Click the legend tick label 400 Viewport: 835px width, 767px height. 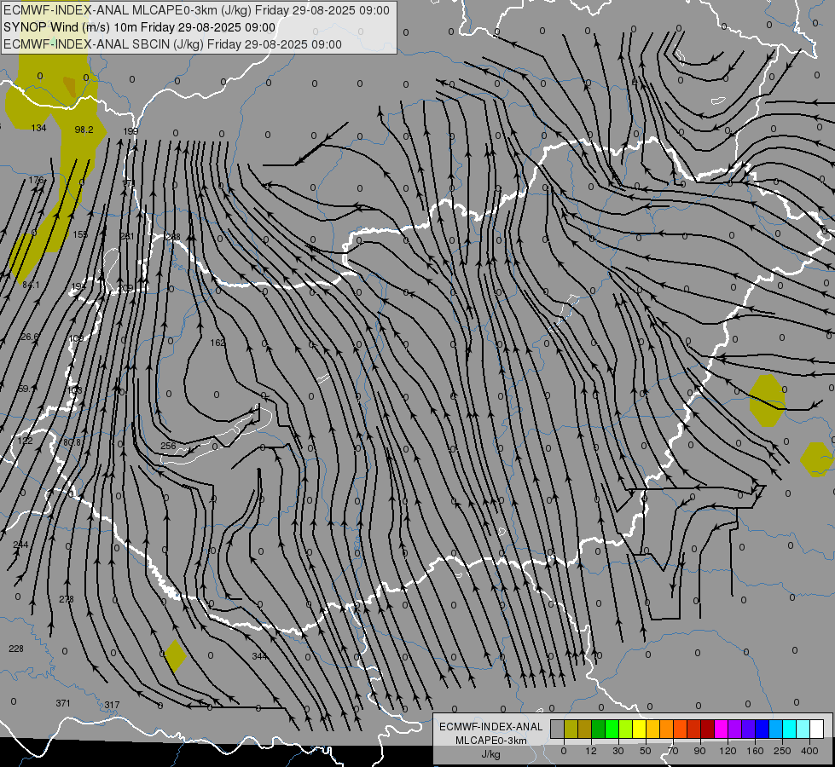(x=809, y=751)
